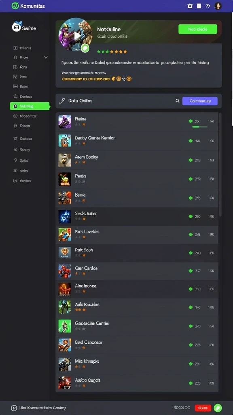
Task: Click the Arem Codoy game icon
Action: 65,160
